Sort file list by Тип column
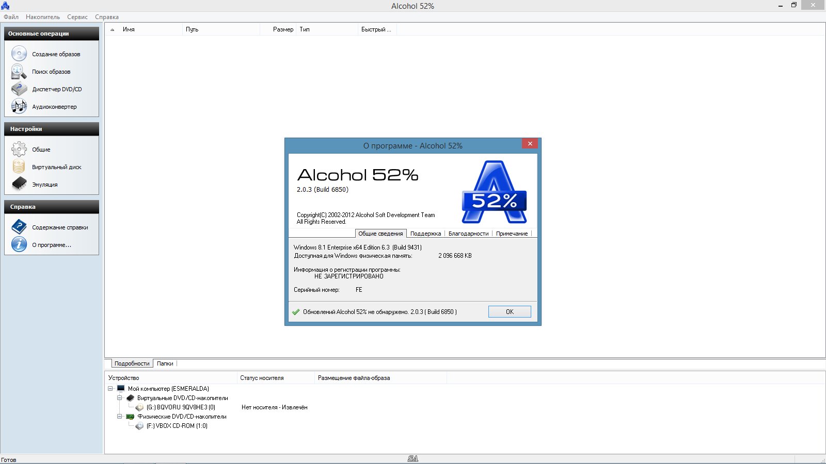This screenshot has height=464, width=826. point(327,29)
